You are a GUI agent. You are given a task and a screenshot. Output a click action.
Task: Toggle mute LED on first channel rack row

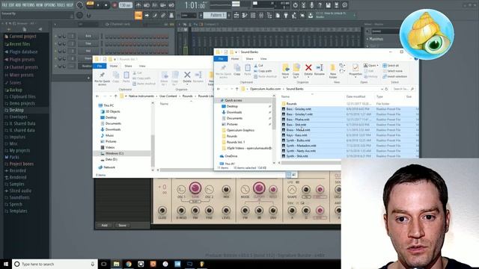coord(55,37)
